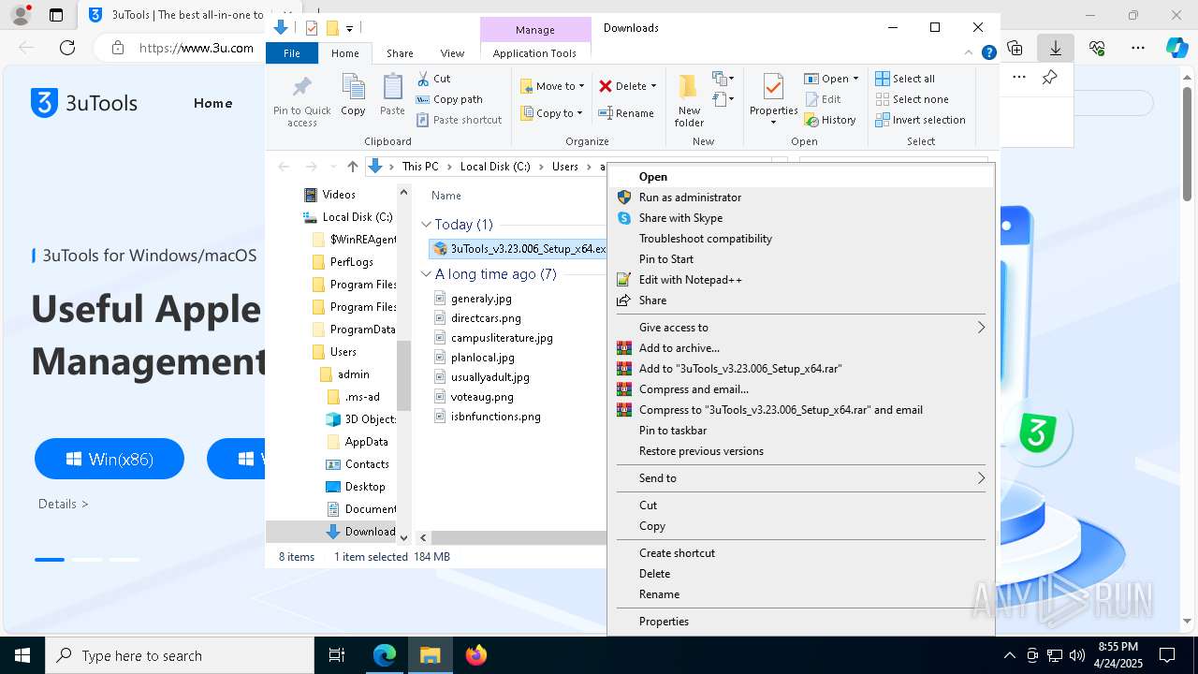
Task: Open Firefox from the taskbar
Action: (476, 655)
